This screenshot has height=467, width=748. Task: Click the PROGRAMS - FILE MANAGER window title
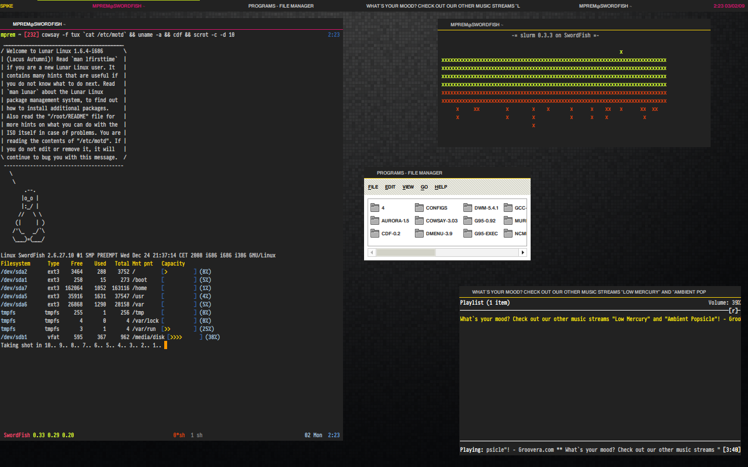coord(410,173)
